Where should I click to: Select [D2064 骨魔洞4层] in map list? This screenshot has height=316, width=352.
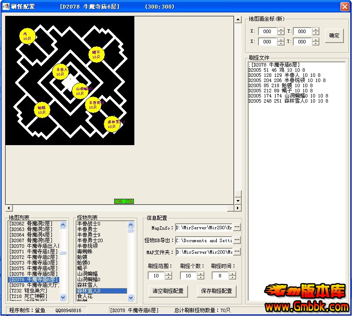click(x=34, y=235)
